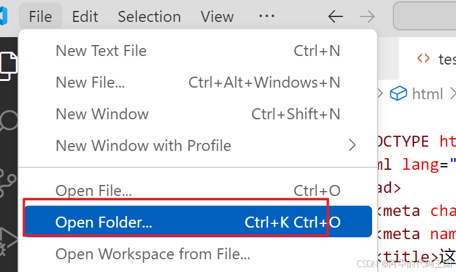
Task: Click the Go Forward arrow
Action: click(x=367, y=16)
